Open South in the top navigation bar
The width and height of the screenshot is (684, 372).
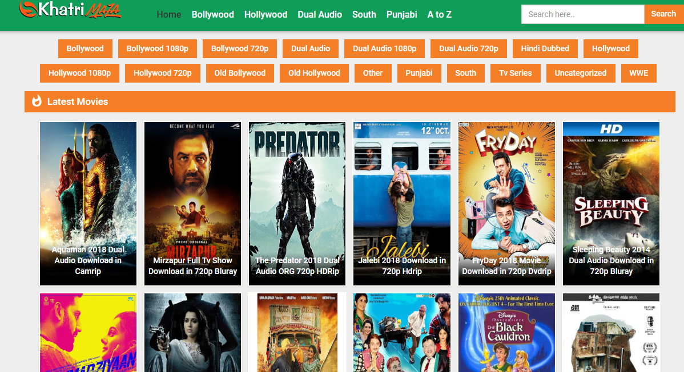pos(364,14)
